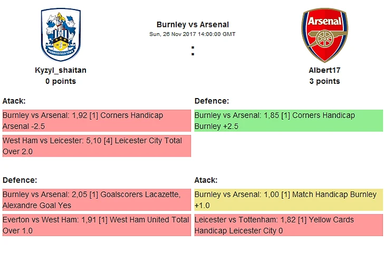Select the green Corners Handicap Burnley +2.5 bet
385x253 pixels.
click(x=288, y=121)
